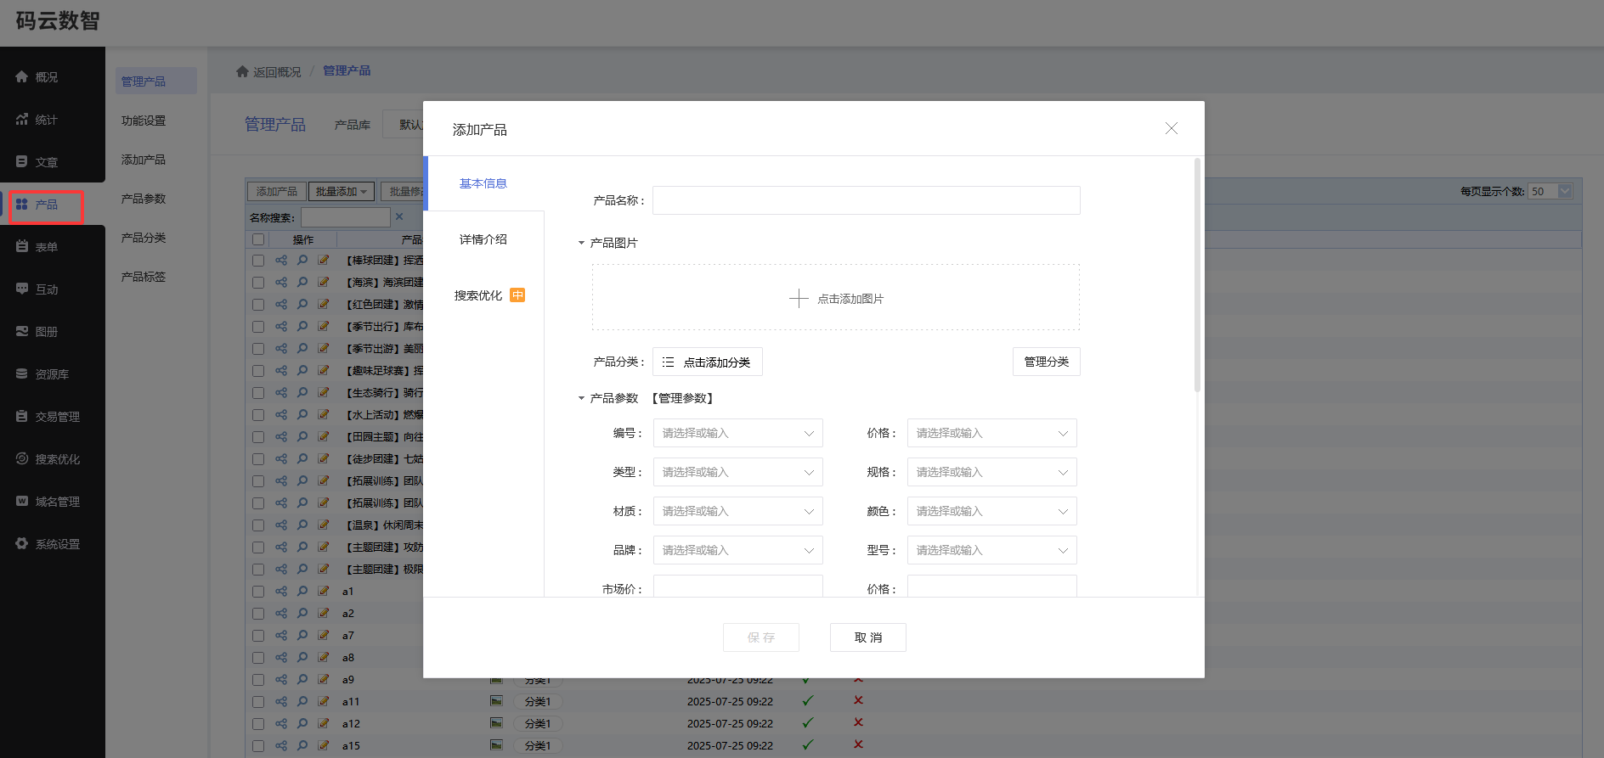Collapse the 产品图片 section

tap(582, 243)
